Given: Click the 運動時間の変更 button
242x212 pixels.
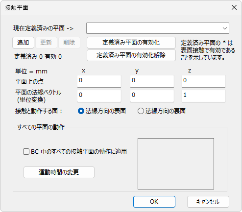Looking at the screenshot, I should click(x=59, y=172).
